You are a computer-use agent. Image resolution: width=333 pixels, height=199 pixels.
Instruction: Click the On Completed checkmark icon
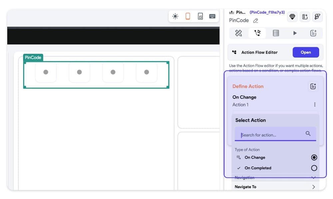pos(239,168)
